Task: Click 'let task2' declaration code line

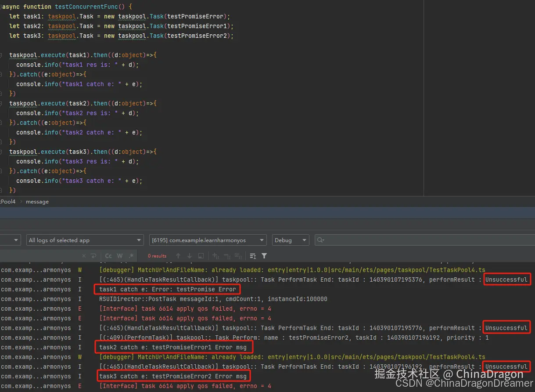Action: point(122,26)
